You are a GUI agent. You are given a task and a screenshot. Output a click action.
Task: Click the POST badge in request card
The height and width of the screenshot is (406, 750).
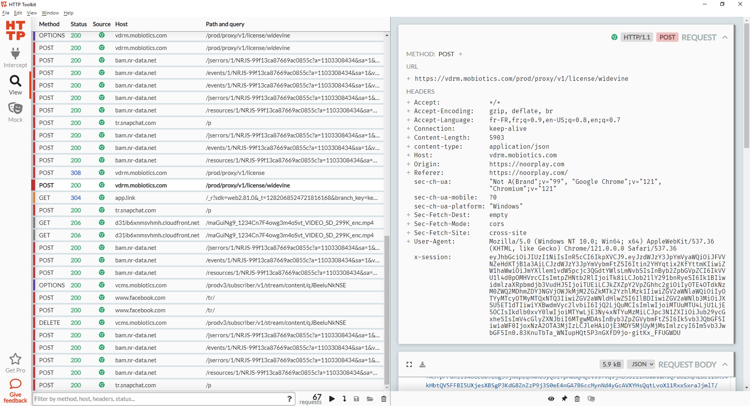point(667,37)
